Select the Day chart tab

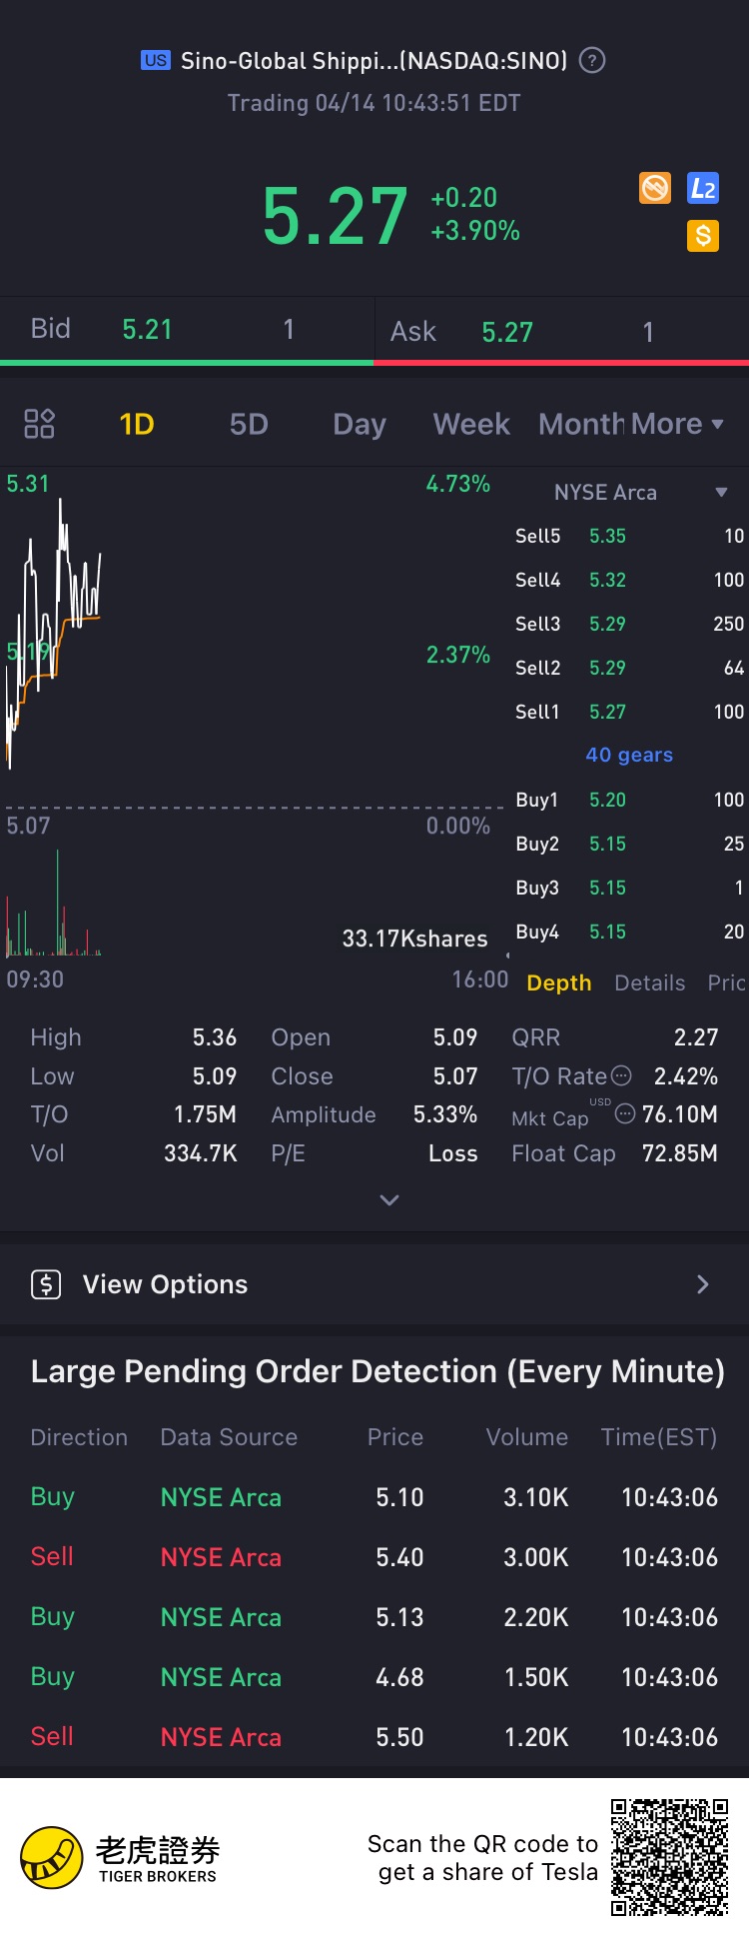click(x=360, y=424)
